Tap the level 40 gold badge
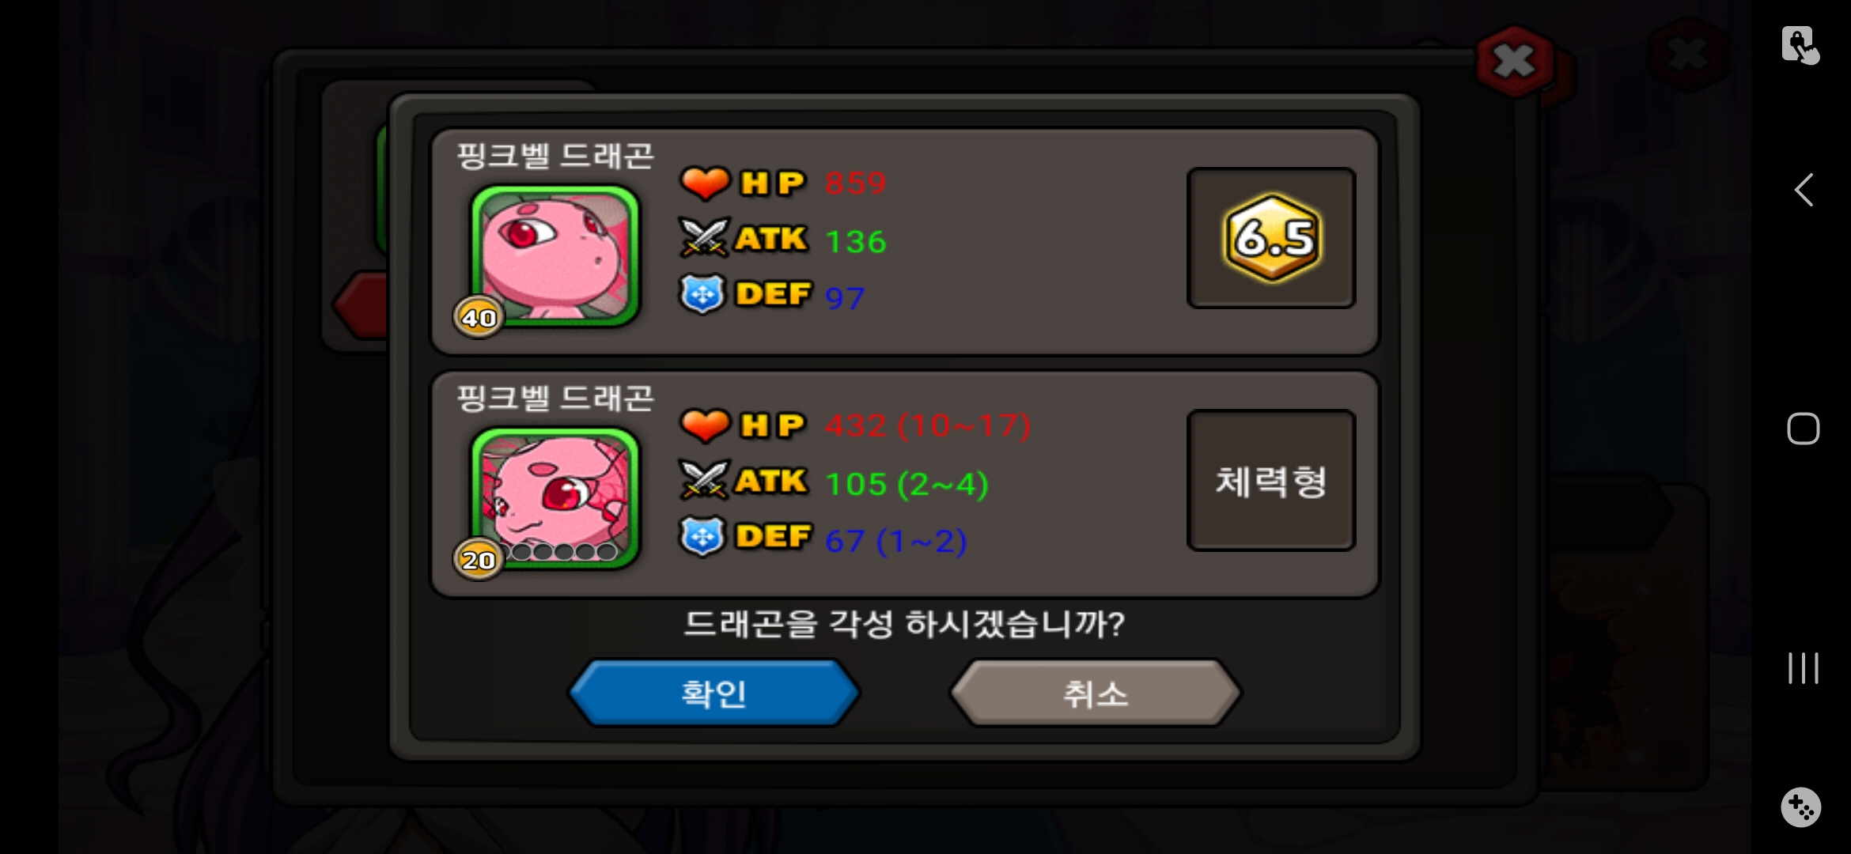The image size is (1851, 854). point(479,317)
